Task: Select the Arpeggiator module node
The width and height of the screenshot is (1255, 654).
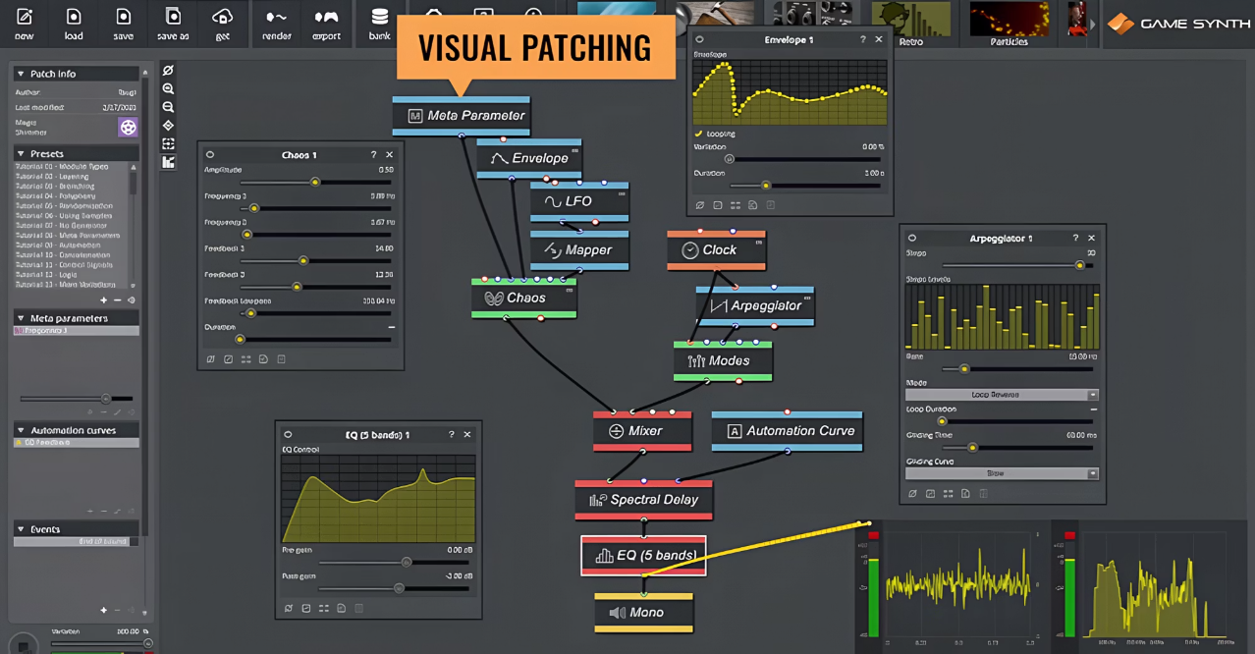Action: (x=755, y=305)
